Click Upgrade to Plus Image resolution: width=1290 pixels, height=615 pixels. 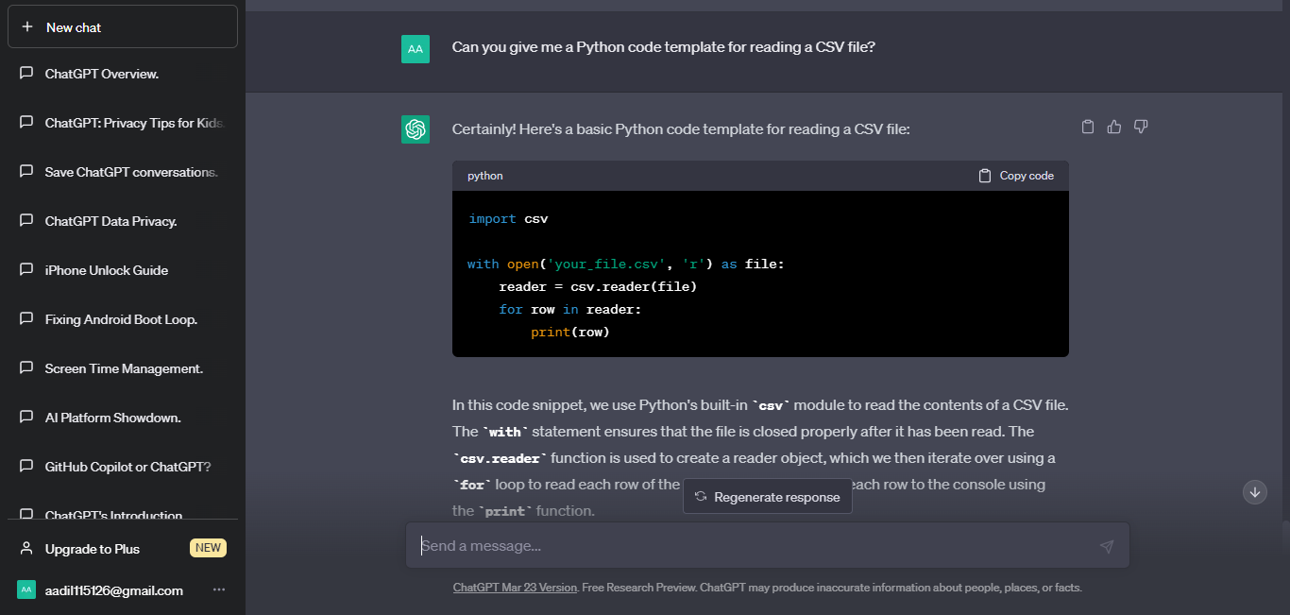click(x=93, y=549)
